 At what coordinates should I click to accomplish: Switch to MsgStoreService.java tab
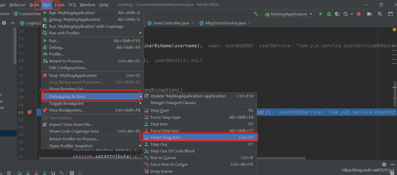tap(225, 23)
